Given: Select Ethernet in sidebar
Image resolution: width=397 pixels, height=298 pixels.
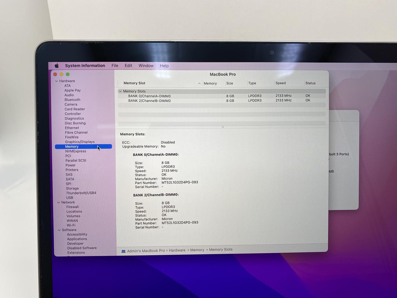Looking at the screenshot, I should tap(72, 128).
